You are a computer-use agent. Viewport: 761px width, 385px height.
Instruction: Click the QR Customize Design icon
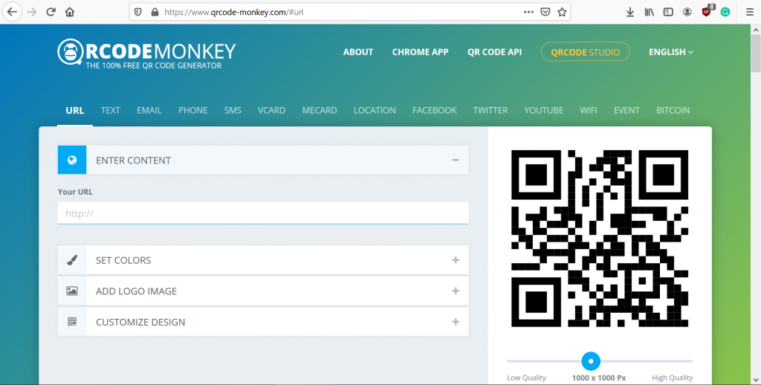tap(72, 322)
